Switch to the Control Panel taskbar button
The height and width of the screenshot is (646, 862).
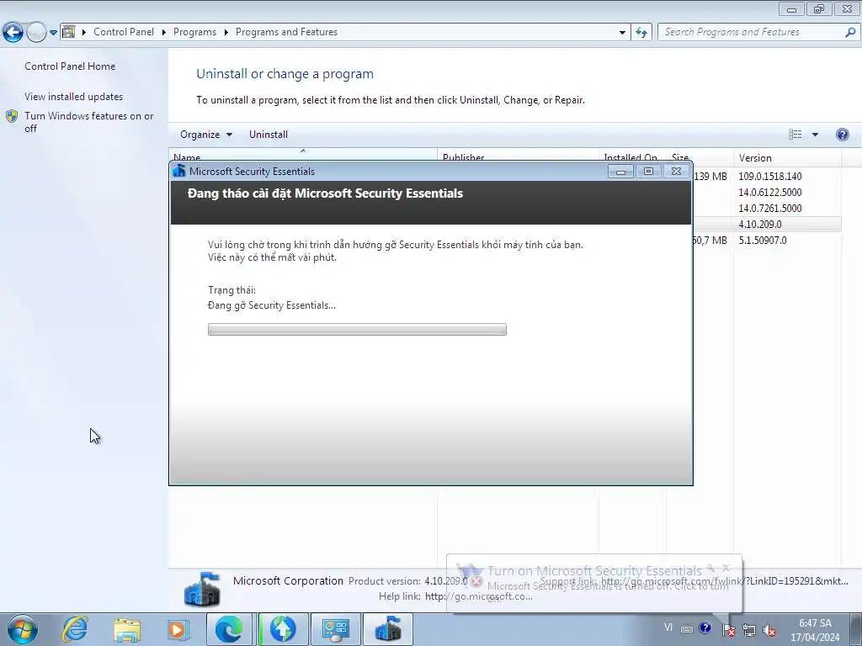click(336, 629)
